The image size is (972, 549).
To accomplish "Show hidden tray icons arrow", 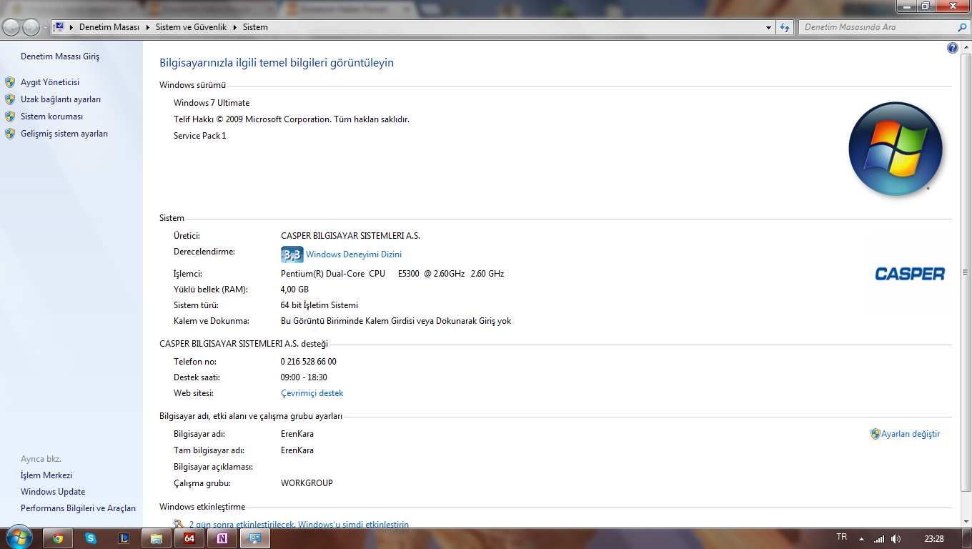I will pyautogui.click(x=861, y=539).
